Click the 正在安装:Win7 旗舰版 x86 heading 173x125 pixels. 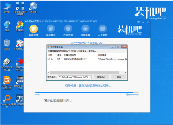[x=87, y=43]
